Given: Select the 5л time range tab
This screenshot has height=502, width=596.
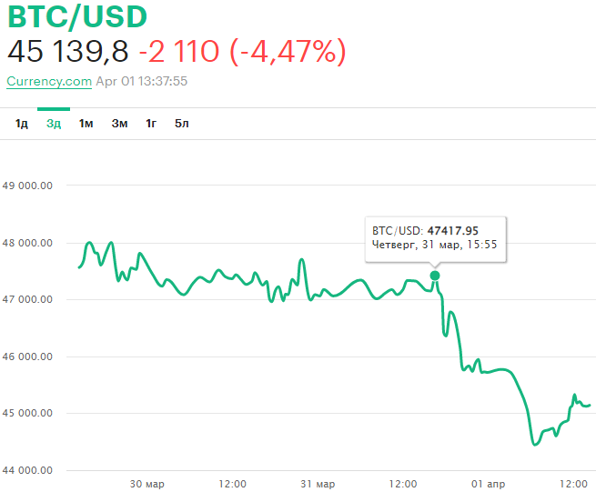Looking at the screenshot, I should tap(182, 124).
